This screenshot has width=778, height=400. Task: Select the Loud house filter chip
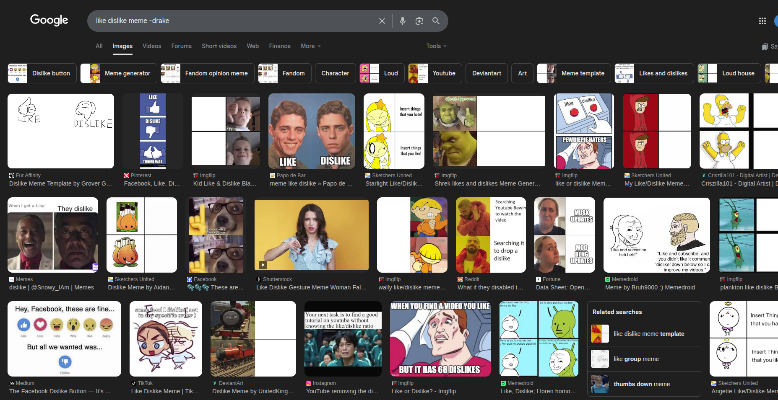pyautogui.click(x=729, y=73)
